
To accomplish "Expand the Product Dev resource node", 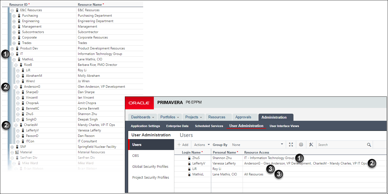I will click(x=12, y=48).
